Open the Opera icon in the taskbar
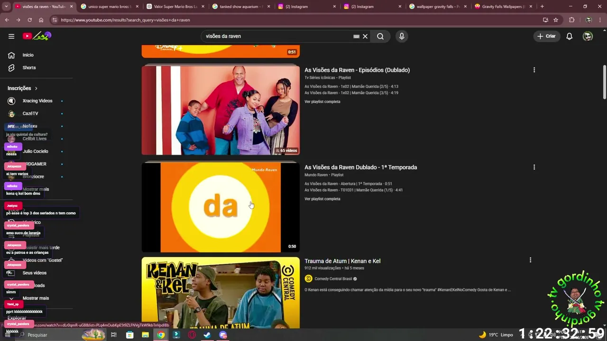 click(x=192, y=335)
